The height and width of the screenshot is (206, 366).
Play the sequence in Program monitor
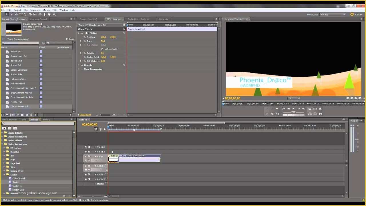point(293,108)
